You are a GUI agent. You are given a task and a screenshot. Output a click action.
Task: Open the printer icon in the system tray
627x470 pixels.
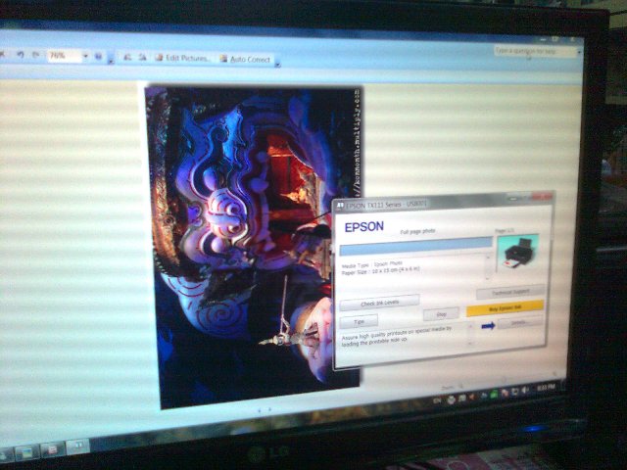pyautogui.click(x=452, y=399)
